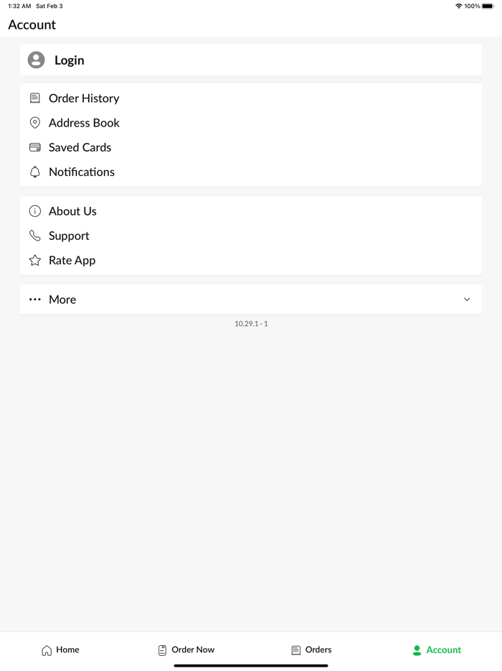
Task: Expand the More section chevron
Action: click(467, 300)
